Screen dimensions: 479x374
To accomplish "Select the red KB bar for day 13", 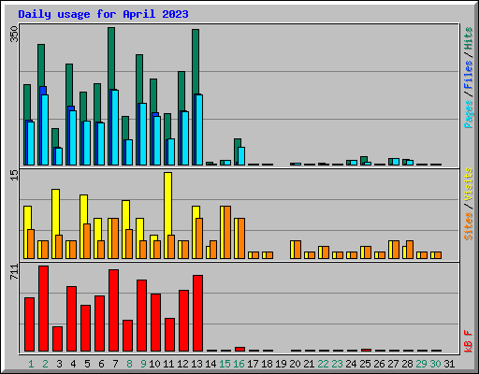I will pyautogui.click(x=197, y=313).
